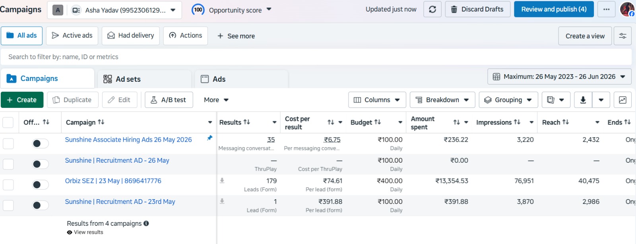Expand the Opportunity score dropdown
Screen dimensions: 636x244
click(x=269, y=9)
